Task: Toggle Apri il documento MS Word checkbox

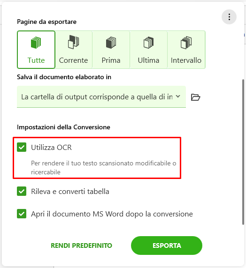Action: [22, 214]
